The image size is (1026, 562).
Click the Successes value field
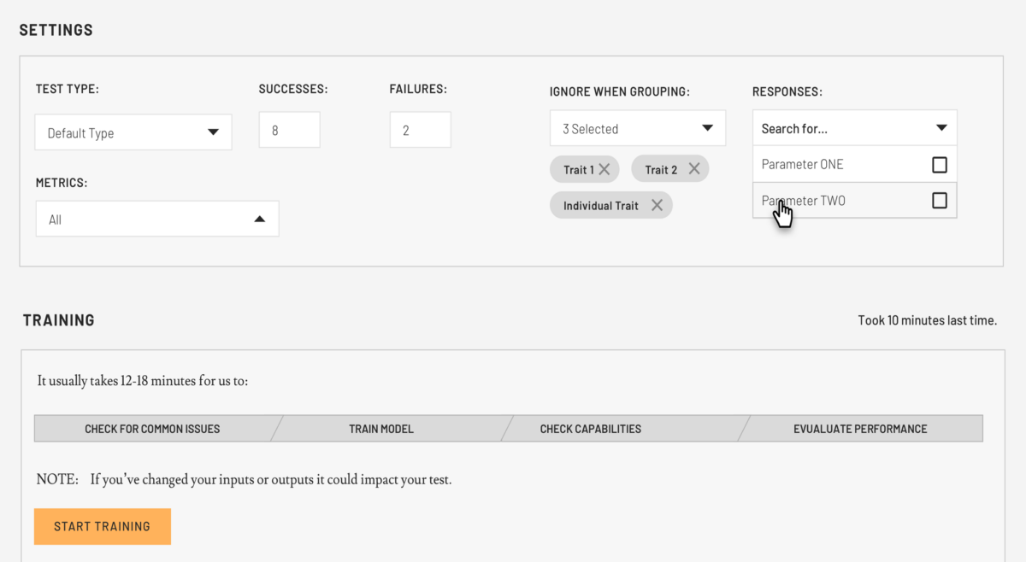tap(289, 129)
